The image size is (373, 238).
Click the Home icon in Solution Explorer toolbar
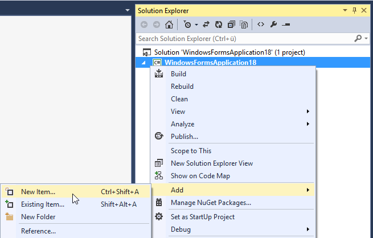point(169,24)
